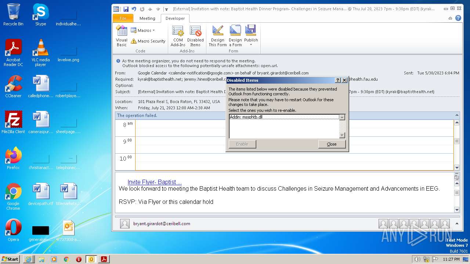This screenshot has height=264, width=470.
Task: Click the info bar icon about meeting organizer
Action: coord(118,61)
